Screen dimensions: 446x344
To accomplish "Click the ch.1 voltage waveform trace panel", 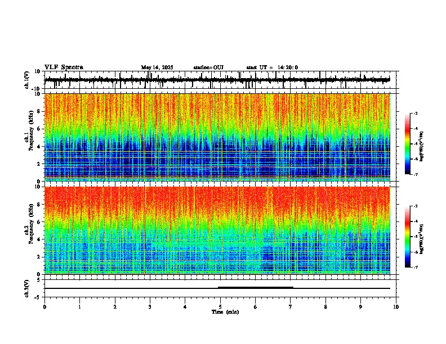I will click(x=221, y=80).
